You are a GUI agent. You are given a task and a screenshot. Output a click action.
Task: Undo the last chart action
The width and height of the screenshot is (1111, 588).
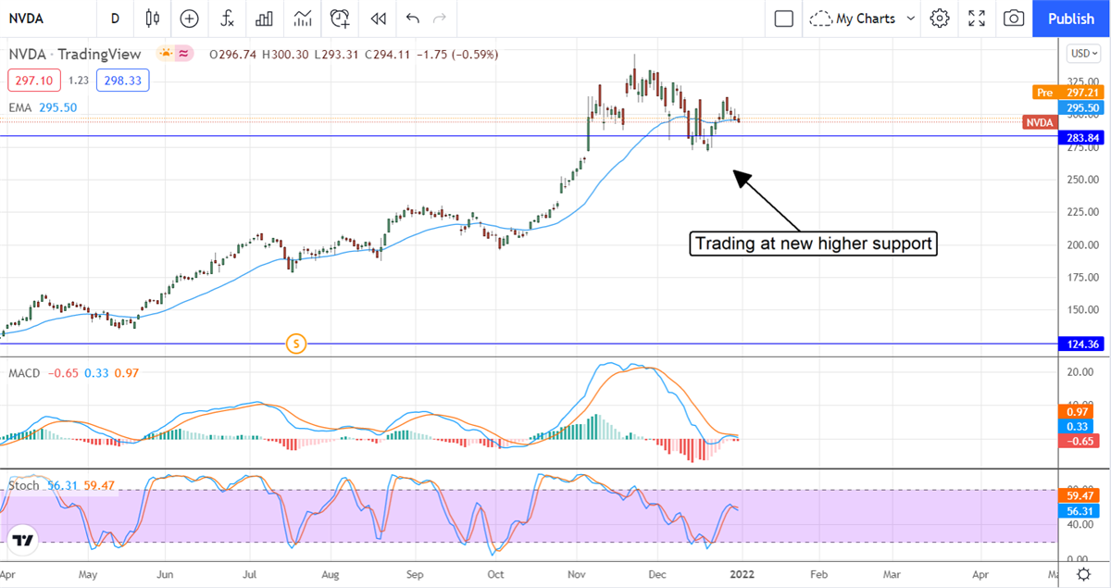(x=413, y=19)
